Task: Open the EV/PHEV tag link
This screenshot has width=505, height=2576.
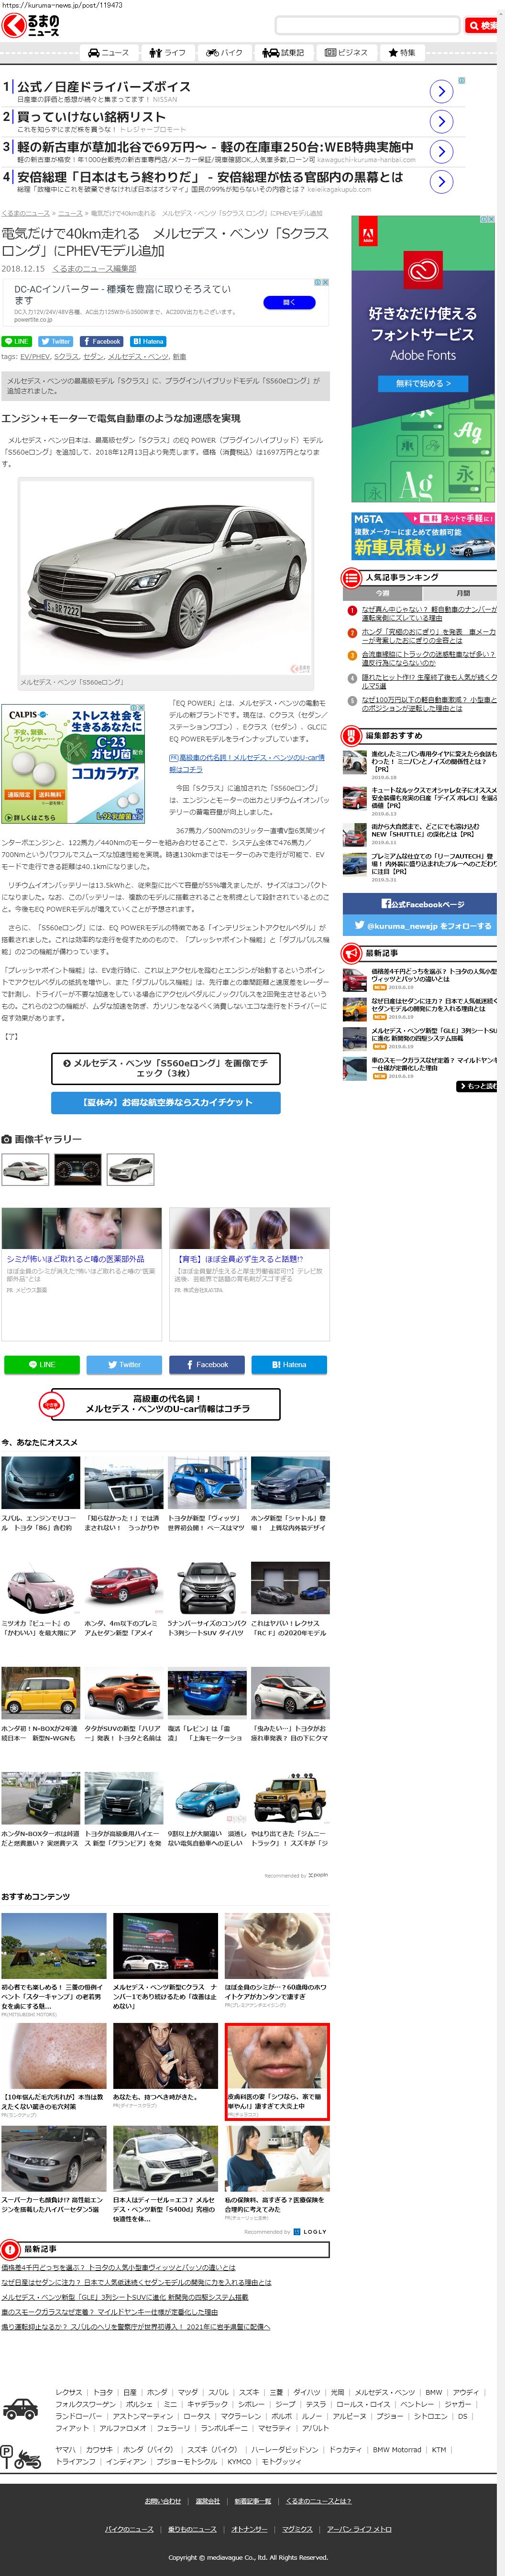Action: click(35, 356)
